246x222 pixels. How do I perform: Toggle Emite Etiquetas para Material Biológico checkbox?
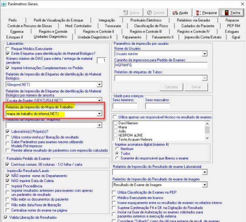[x=7, y=54]
